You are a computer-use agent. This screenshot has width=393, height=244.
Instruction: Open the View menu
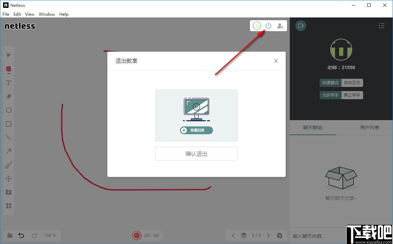pos(30,14)
